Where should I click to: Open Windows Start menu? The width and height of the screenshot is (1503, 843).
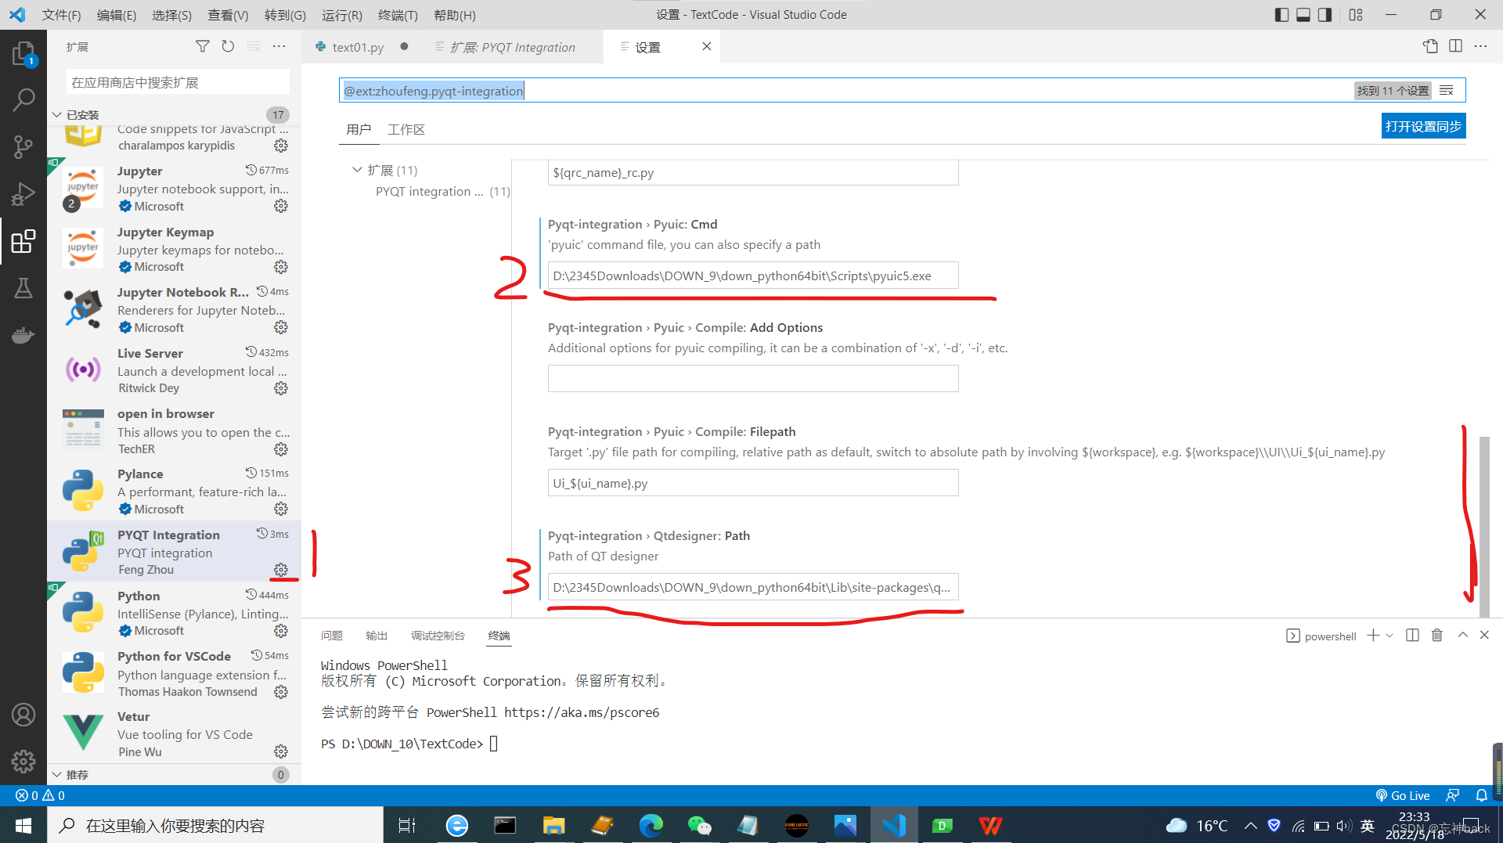23,826
